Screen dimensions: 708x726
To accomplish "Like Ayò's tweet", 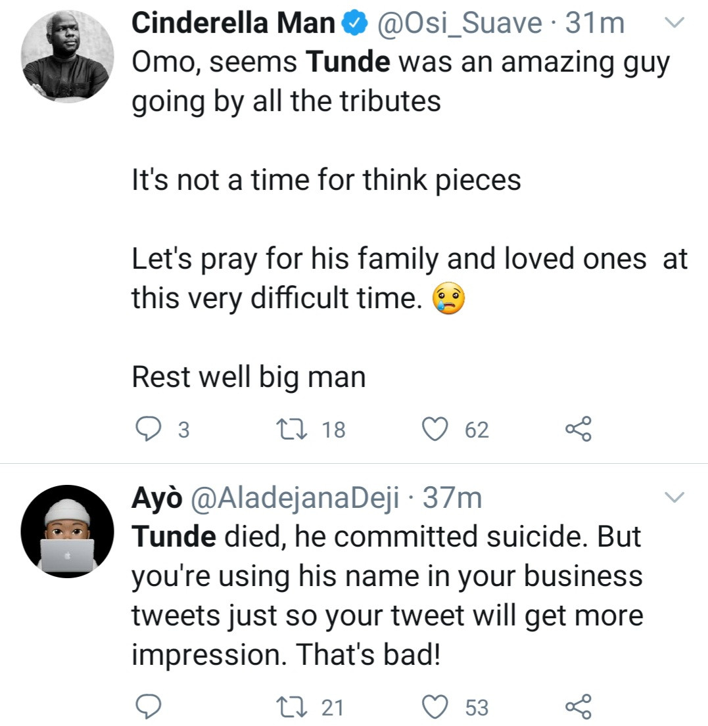I will click(x=433, y=707).
